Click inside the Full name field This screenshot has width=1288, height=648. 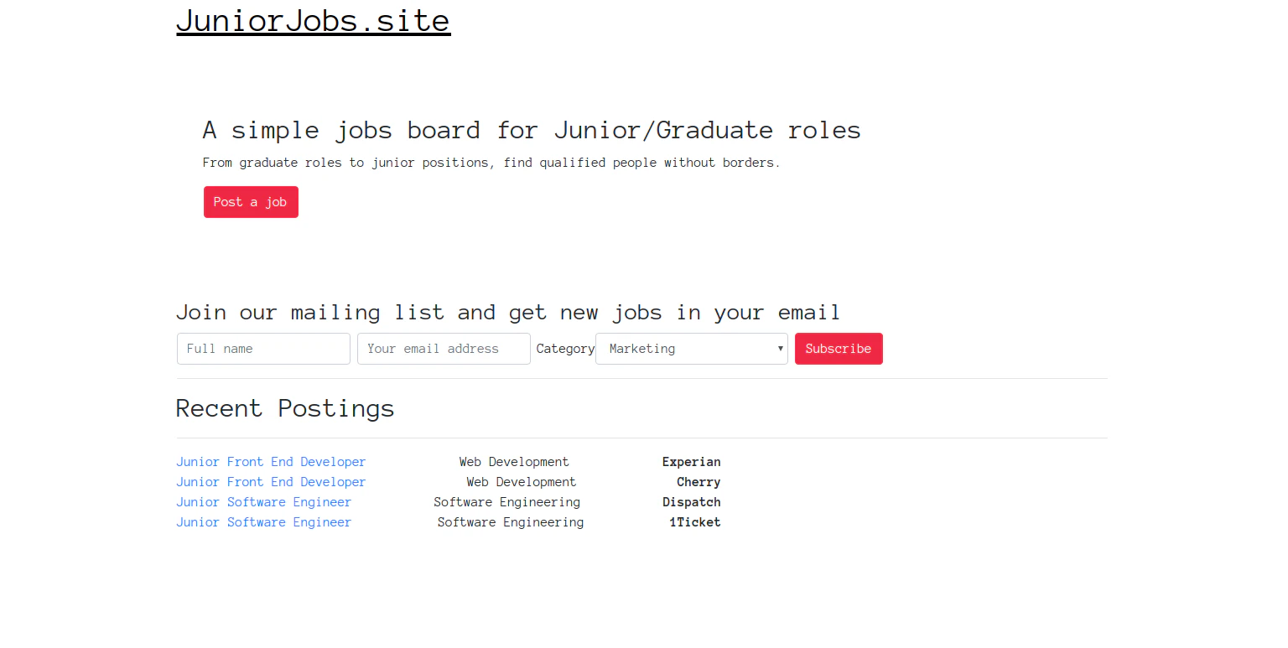pos(262,348)
